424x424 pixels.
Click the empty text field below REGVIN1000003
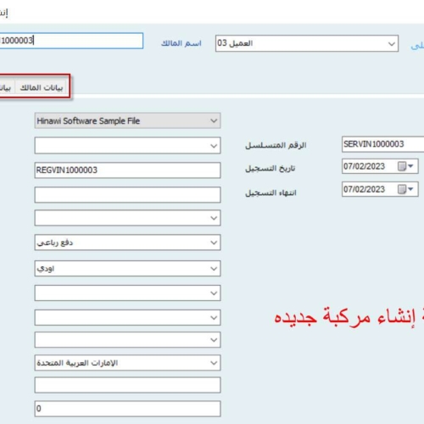(x=127, y=195)
